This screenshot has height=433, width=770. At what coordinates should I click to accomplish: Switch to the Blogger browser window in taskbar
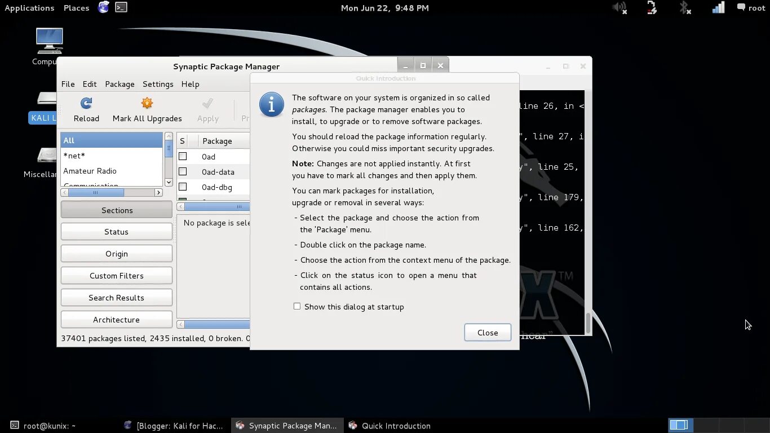coord(174,426)
